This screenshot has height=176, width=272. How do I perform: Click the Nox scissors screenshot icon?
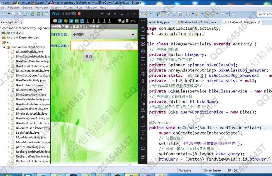click(143, 44)
